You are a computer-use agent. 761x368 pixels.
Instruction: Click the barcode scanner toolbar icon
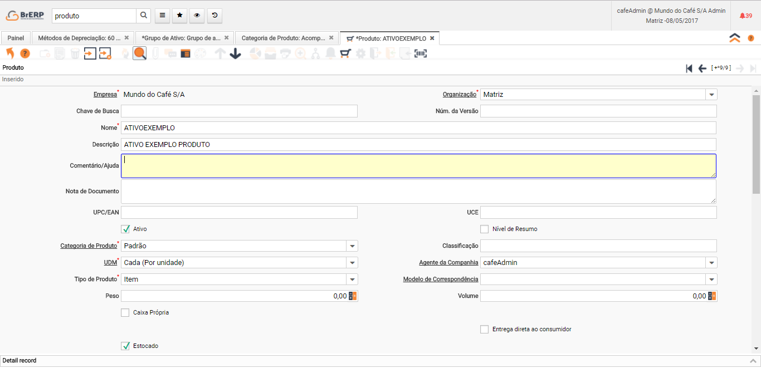coord(421,53)
